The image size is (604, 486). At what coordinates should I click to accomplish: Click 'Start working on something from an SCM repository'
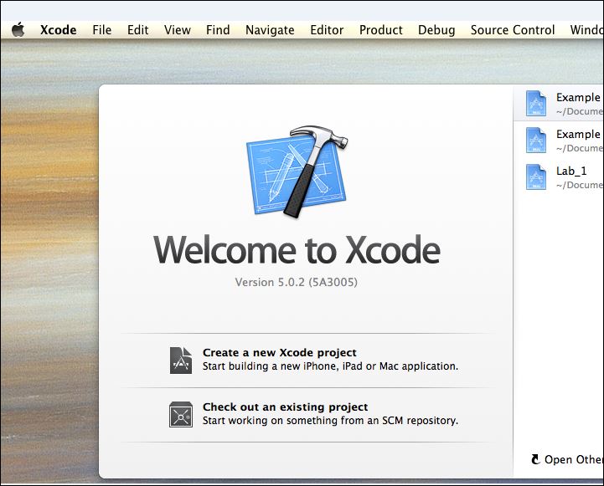coord(330,420)
